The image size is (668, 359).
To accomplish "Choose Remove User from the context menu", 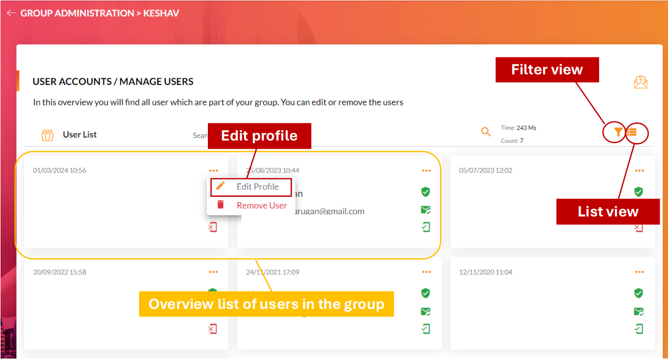I will coord(261,205).
